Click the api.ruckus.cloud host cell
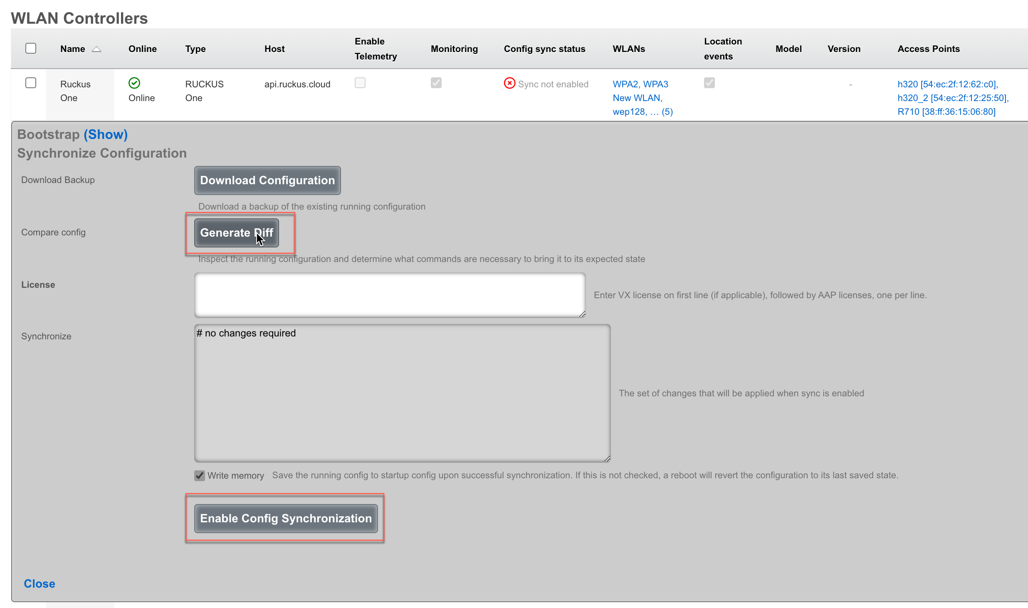The height and width of the screenshot is (608, 1028). tap(297, 84)
